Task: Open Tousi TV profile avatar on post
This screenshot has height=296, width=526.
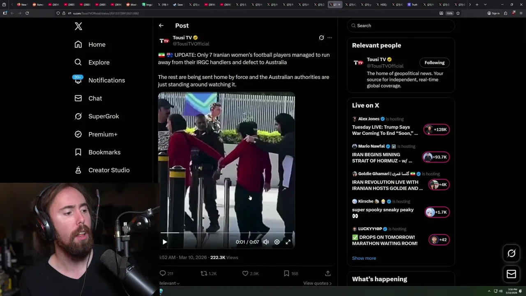Action: (x=164, y=41)
